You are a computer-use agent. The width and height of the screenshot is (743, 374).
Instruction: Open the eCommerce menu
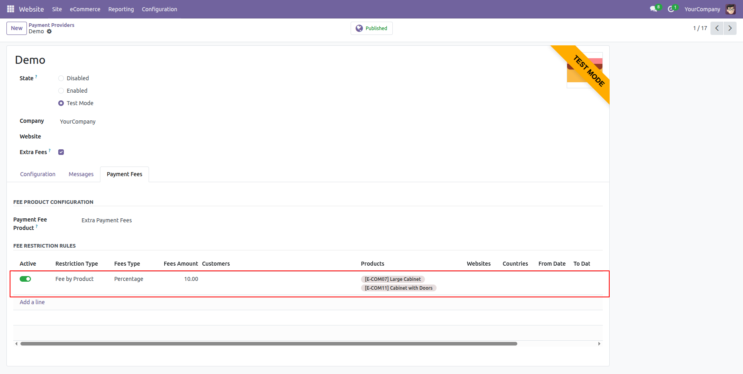[85, 9]
